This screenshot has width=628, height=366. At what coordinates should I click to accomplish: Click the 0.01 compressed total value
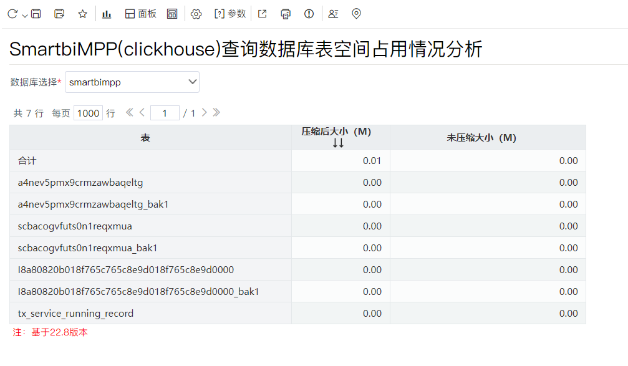[x=372, y=161]
